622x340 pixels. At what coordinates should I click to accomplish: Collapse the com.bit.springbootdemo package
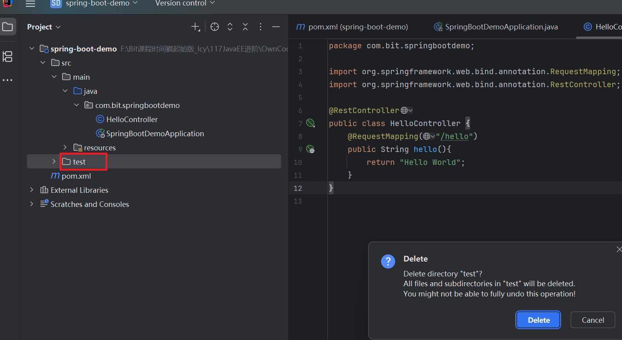[77, 105]
